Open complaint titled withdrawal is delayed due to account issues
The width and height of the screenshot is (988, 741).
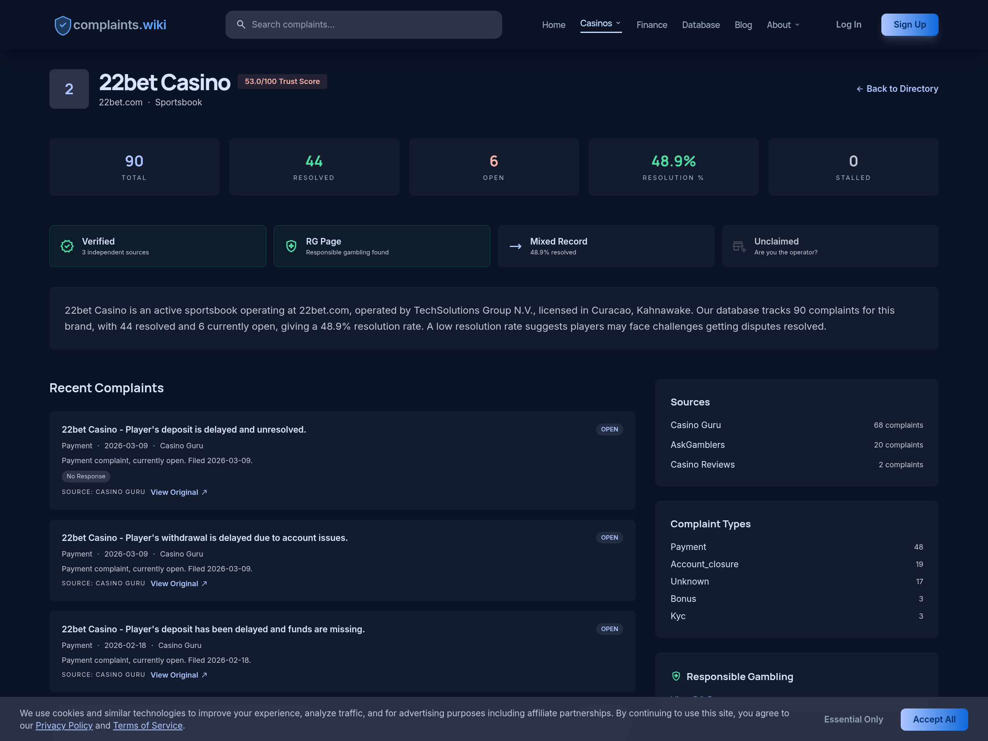pos(205,538)
